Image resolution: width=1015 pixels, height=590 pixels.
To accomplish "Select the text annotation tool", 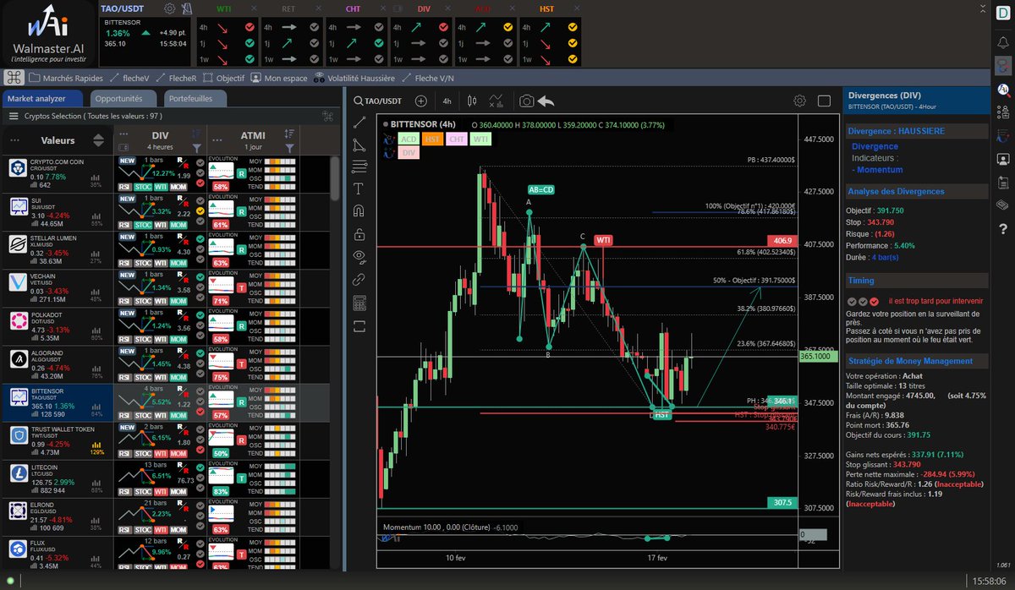I will [x=359, y=188].
